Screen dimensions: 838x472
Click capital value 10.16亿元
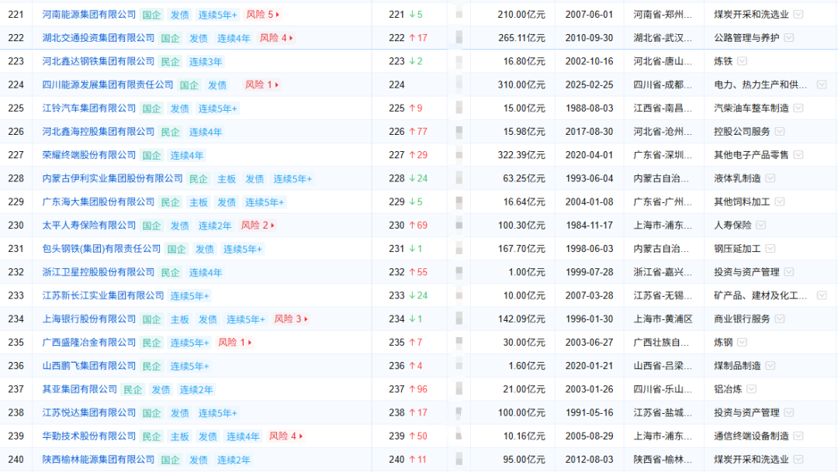click(524, 436)
